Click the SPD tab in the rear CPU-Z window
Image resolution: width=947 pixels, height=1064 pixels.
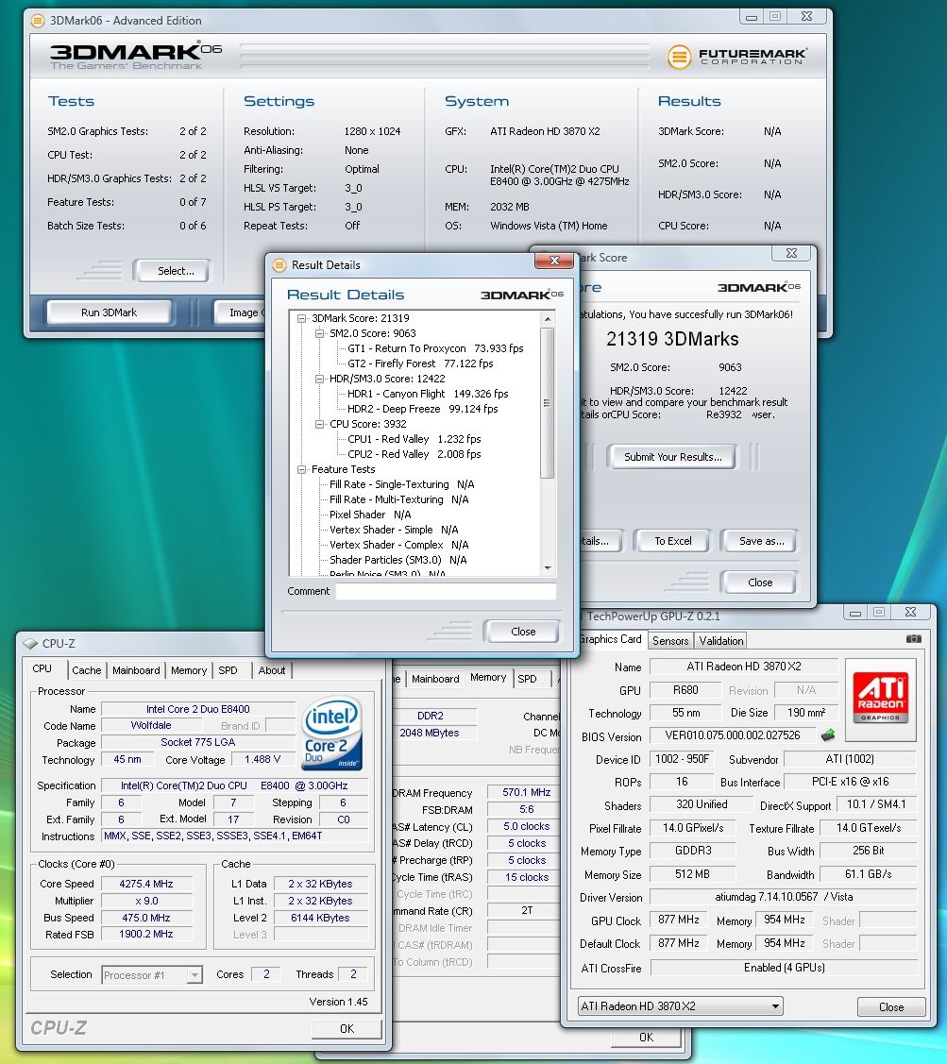527,679
